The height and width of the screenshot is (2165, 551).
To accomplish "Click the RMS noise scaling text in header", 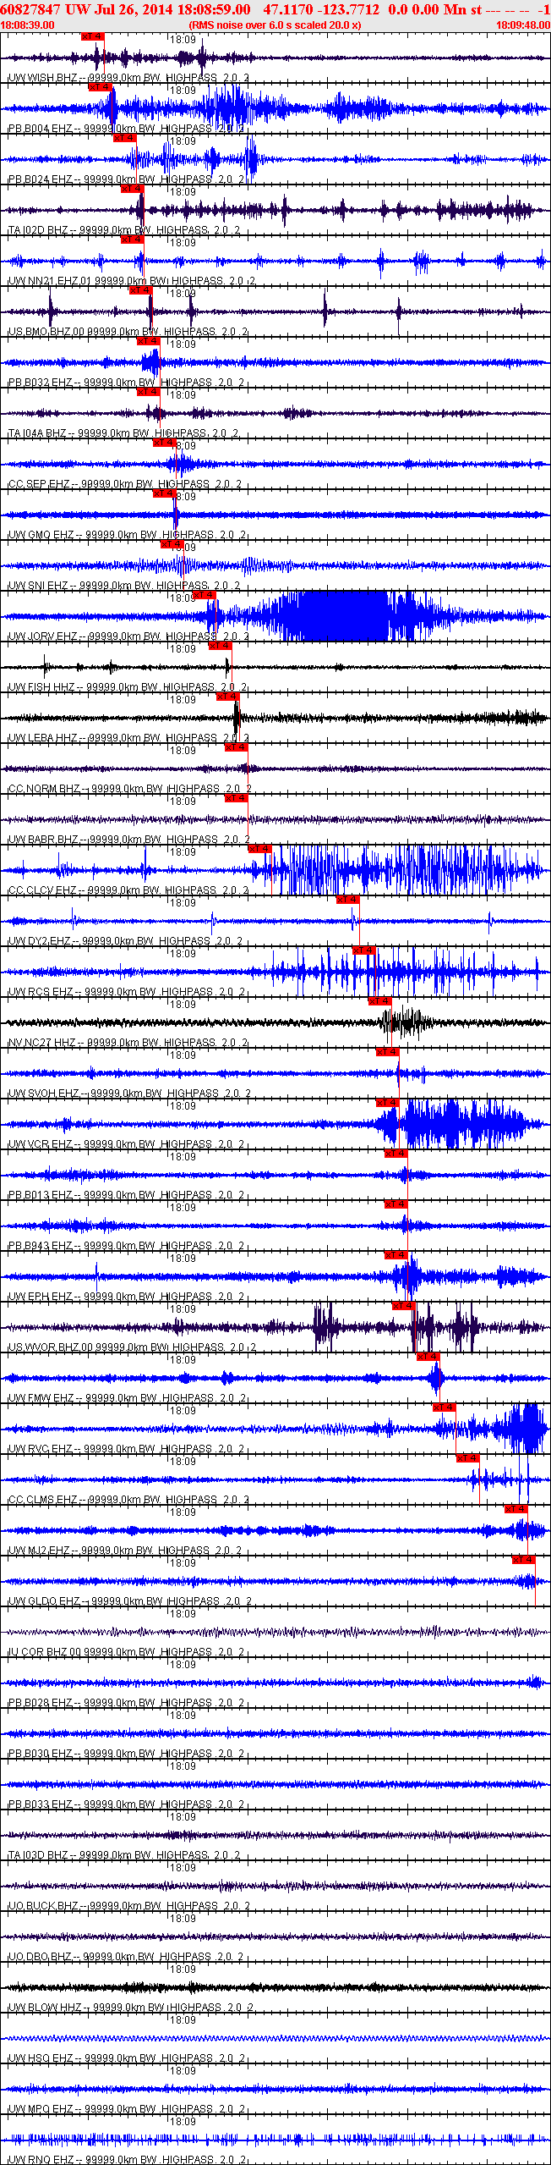I will (275, 25).
